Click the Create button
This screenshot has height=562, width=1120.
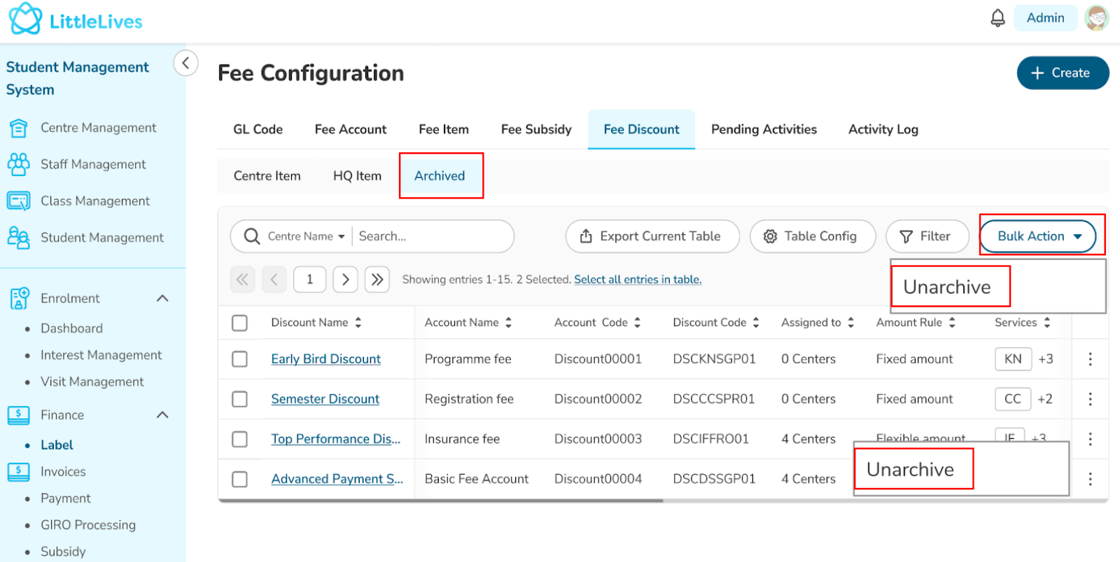[1062, 73]
